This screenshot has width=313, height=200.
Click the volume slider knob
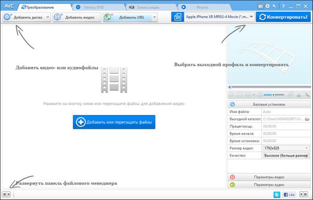pyautogui.click(x=273, y=95)
